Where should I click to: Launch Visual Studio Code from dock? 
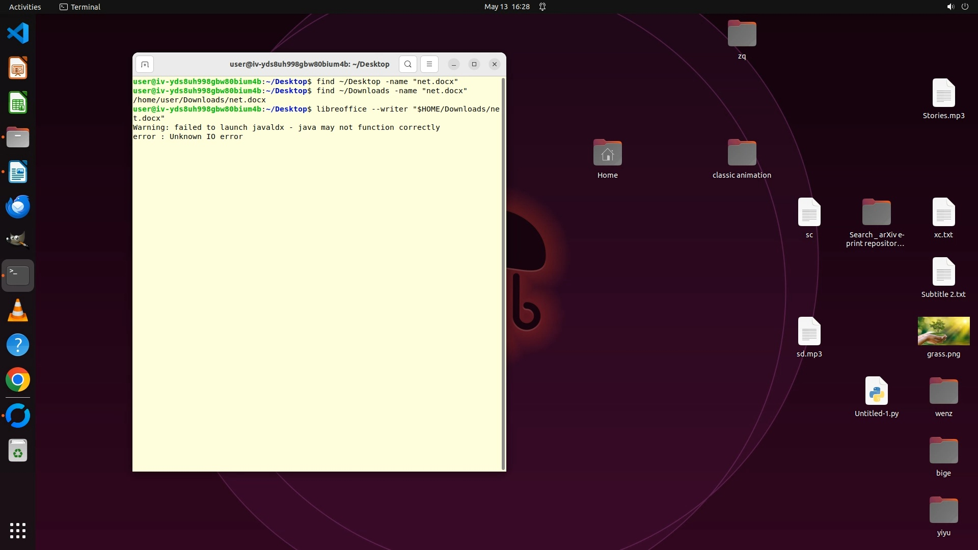pyautogui.click(x=18, y=34)
